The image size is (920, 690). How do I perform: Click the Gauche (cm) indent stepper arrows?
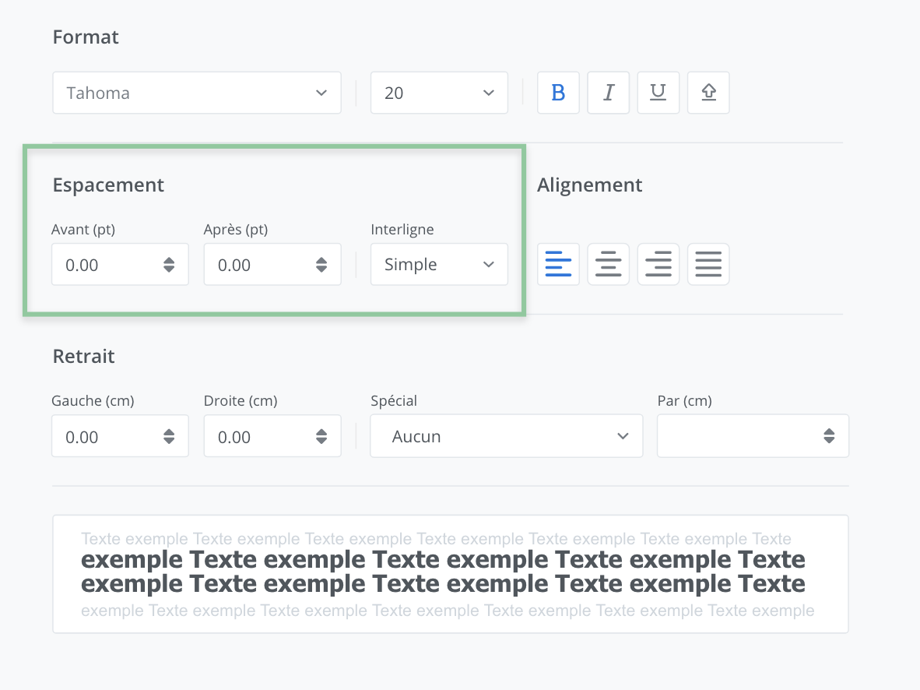[169, 436]
